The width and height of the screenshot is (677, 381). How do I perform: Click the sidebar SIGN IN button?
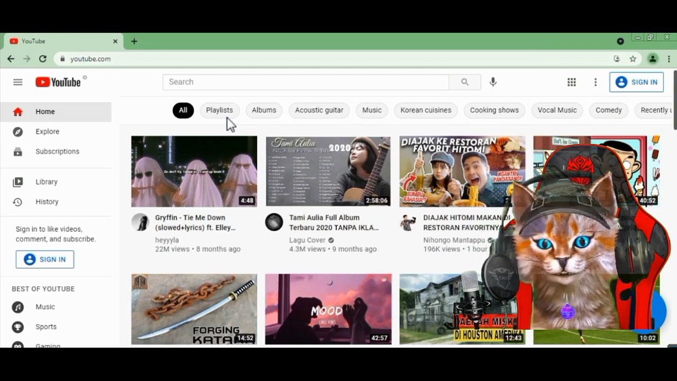tap(45, 259)
